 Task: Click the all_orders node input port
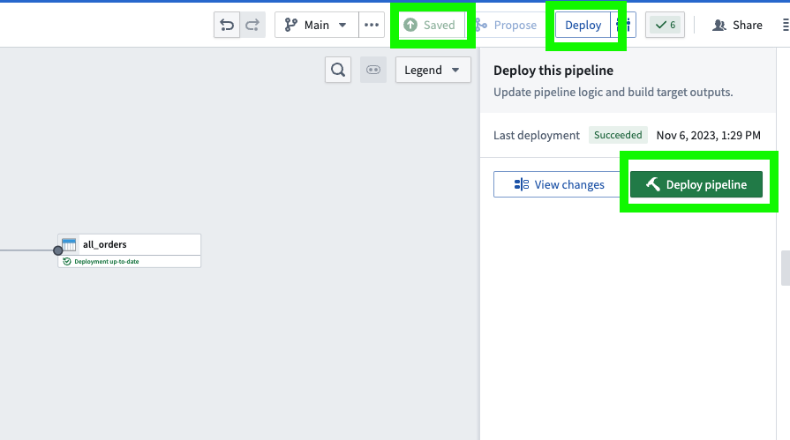click(x=58, y=250)
